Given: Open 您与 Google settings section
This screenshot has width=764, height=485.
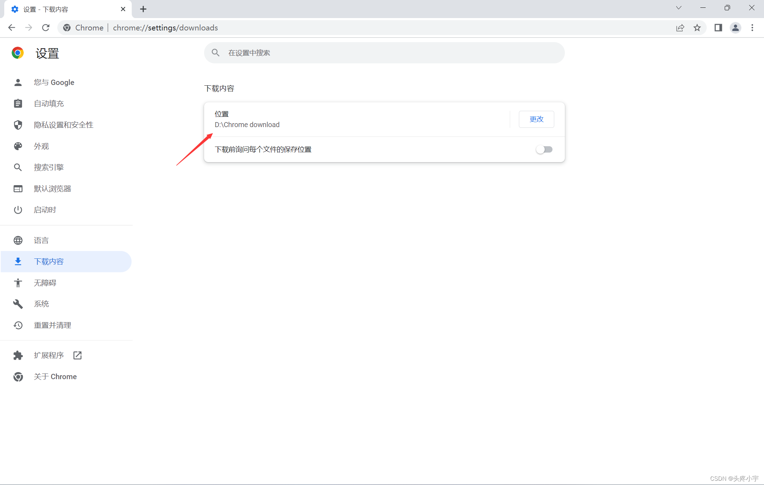Looking at the screenshot, I should coord(66,82).
